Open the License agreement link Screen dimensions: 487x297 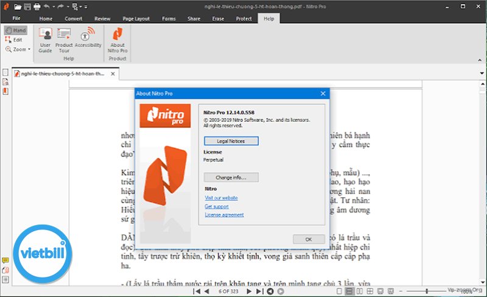pyautogui.click(x=224, y=215)
